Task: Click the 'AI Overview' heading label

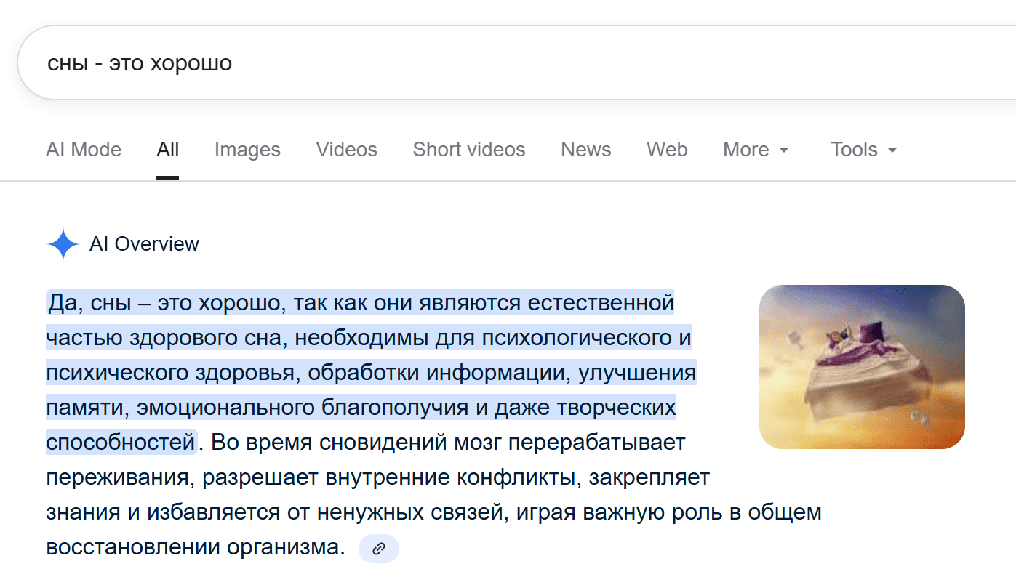Action: click(144, 244)
